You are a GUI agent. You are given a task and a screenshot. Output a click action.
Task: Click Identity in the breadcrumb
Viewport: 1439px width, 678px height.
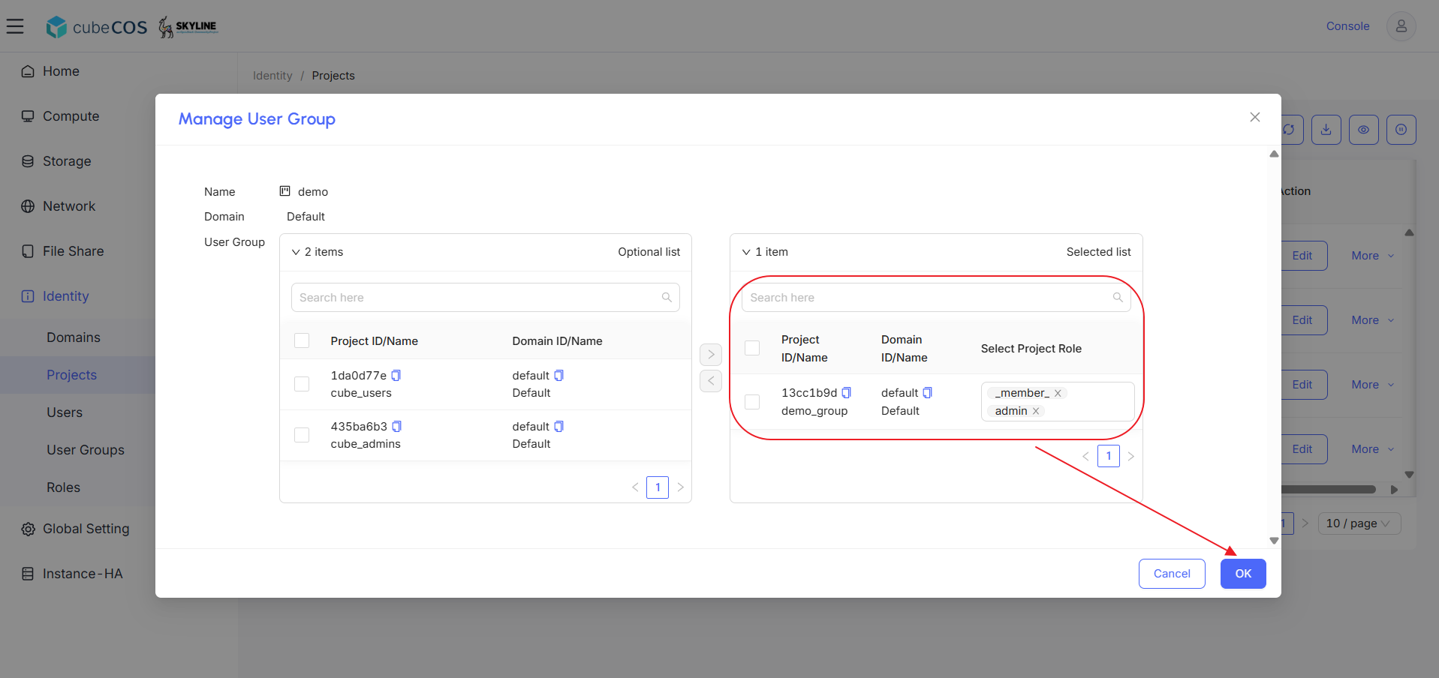point(272,76)
